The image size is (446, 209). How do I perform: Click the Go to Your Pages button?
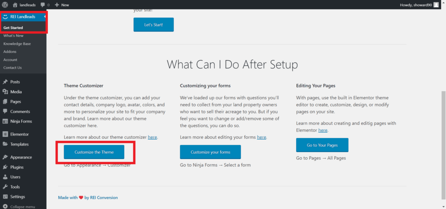[x=322, y=145]
